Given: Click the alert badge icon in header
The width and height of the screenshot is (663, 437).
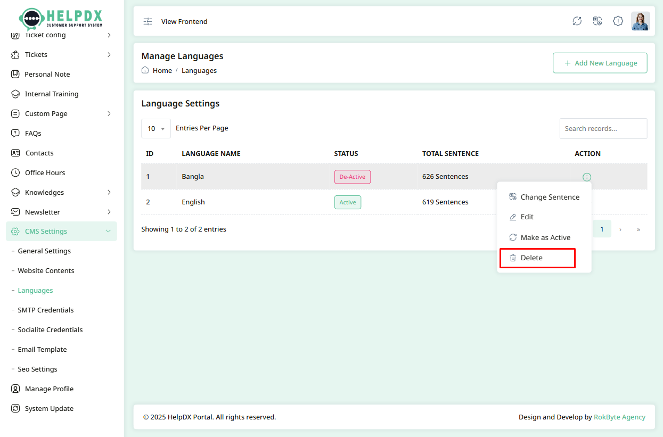Looking at the screenshot, I should point(618,21).
